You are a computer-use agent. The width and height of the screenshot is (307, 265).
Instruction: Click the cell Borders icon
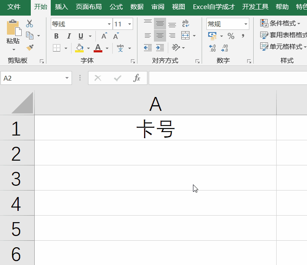[x=56, y=48]
